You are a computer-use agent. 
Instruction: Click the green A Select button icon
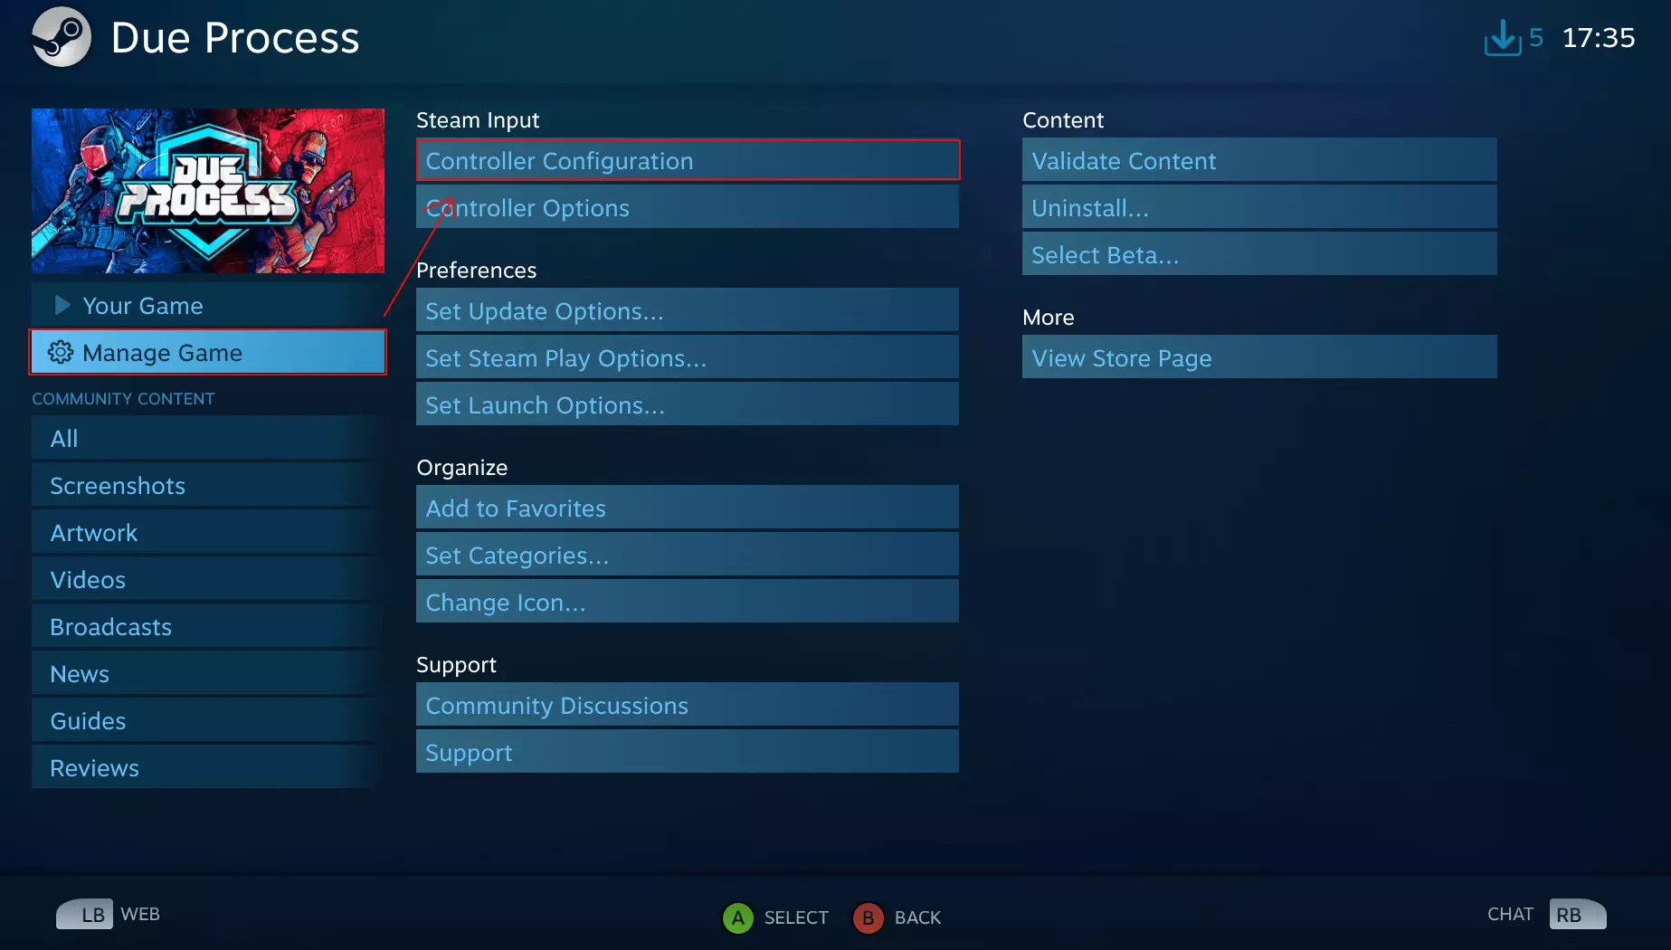tap(738, 917)
